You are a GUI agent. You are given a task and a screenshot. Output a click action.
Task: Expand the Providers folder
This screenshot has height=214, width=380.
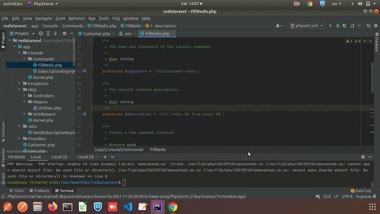point(20,139)
